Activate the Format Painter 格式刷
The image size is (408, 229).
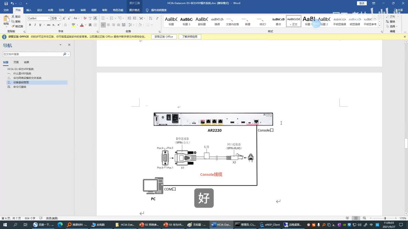point(17,26)
